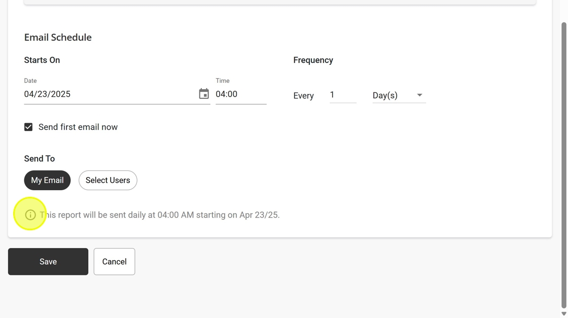Click the Send To section label
568x318 pixels.
[x=40, y=159]
